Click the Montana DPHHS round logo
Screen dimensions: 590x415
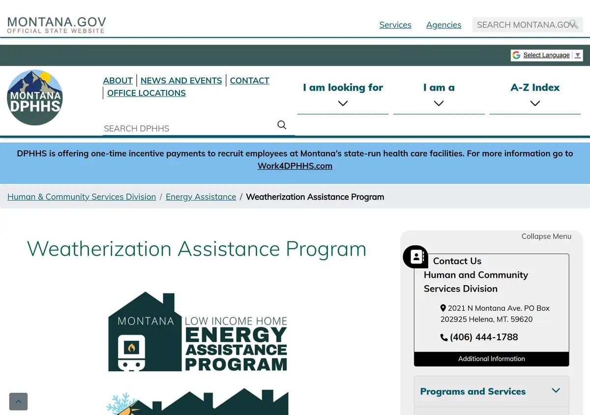pos(35,97)
